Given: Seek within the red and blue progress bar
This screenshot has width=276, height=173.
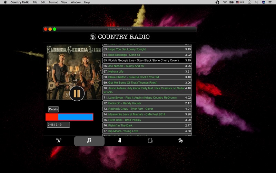Looking at the screenshot, I should click(69, 117).
